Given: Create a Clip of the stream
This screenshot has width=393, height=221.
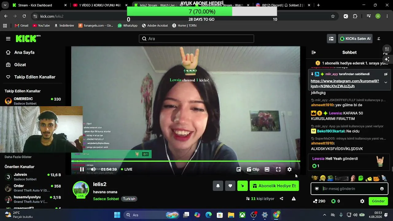Looking at the screenshot, I should click(253, 169).
